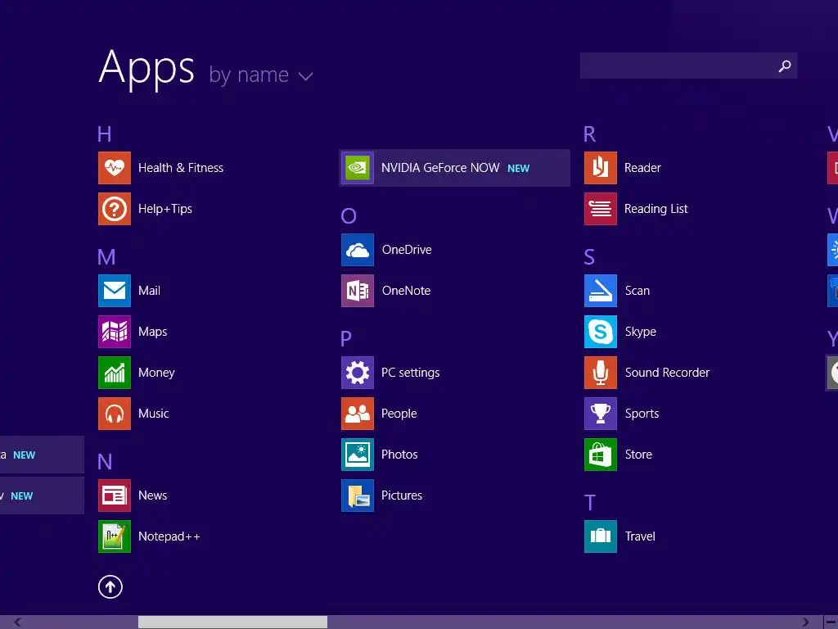The width and height of the screenshot is (838, 629).
Task: Select the O group letter header
Action: point(349,216)
